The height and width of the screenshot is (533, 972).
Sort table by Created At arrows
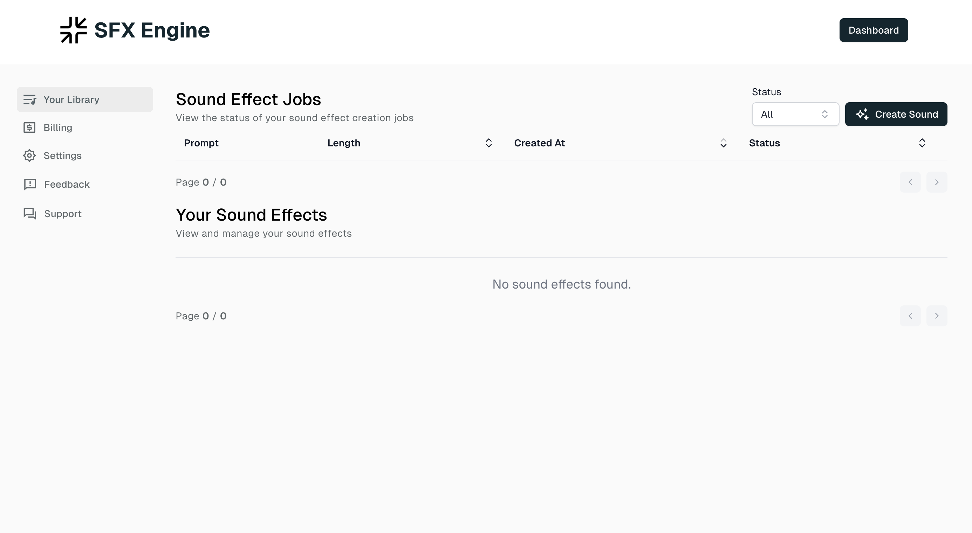click(x=723, y=143)
